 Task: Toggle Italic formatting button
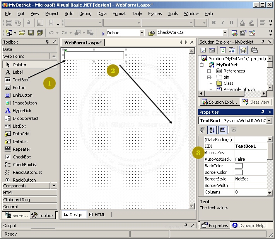tap(222, 23)
